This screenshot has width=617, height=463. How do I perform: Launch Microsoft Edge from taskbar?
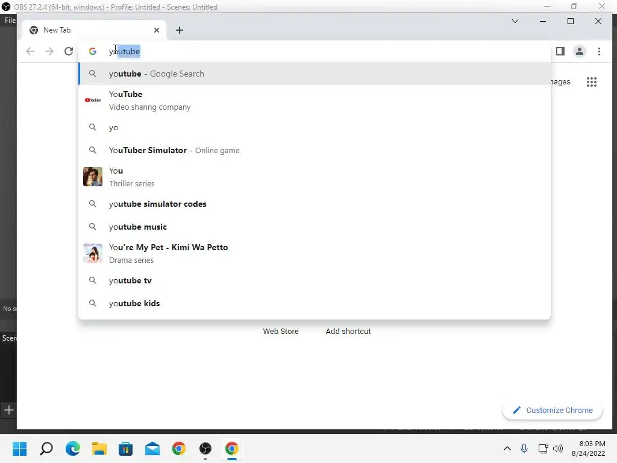tap(73, 449)
